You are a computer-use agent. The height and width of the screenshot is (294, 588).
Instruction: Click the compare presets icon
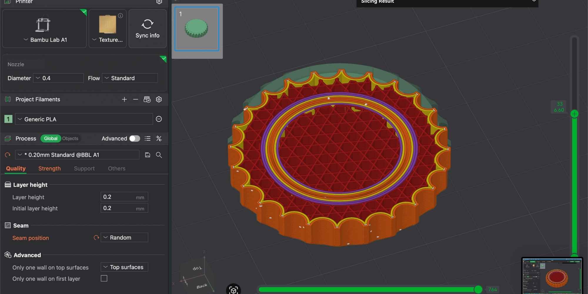(159, 138)
